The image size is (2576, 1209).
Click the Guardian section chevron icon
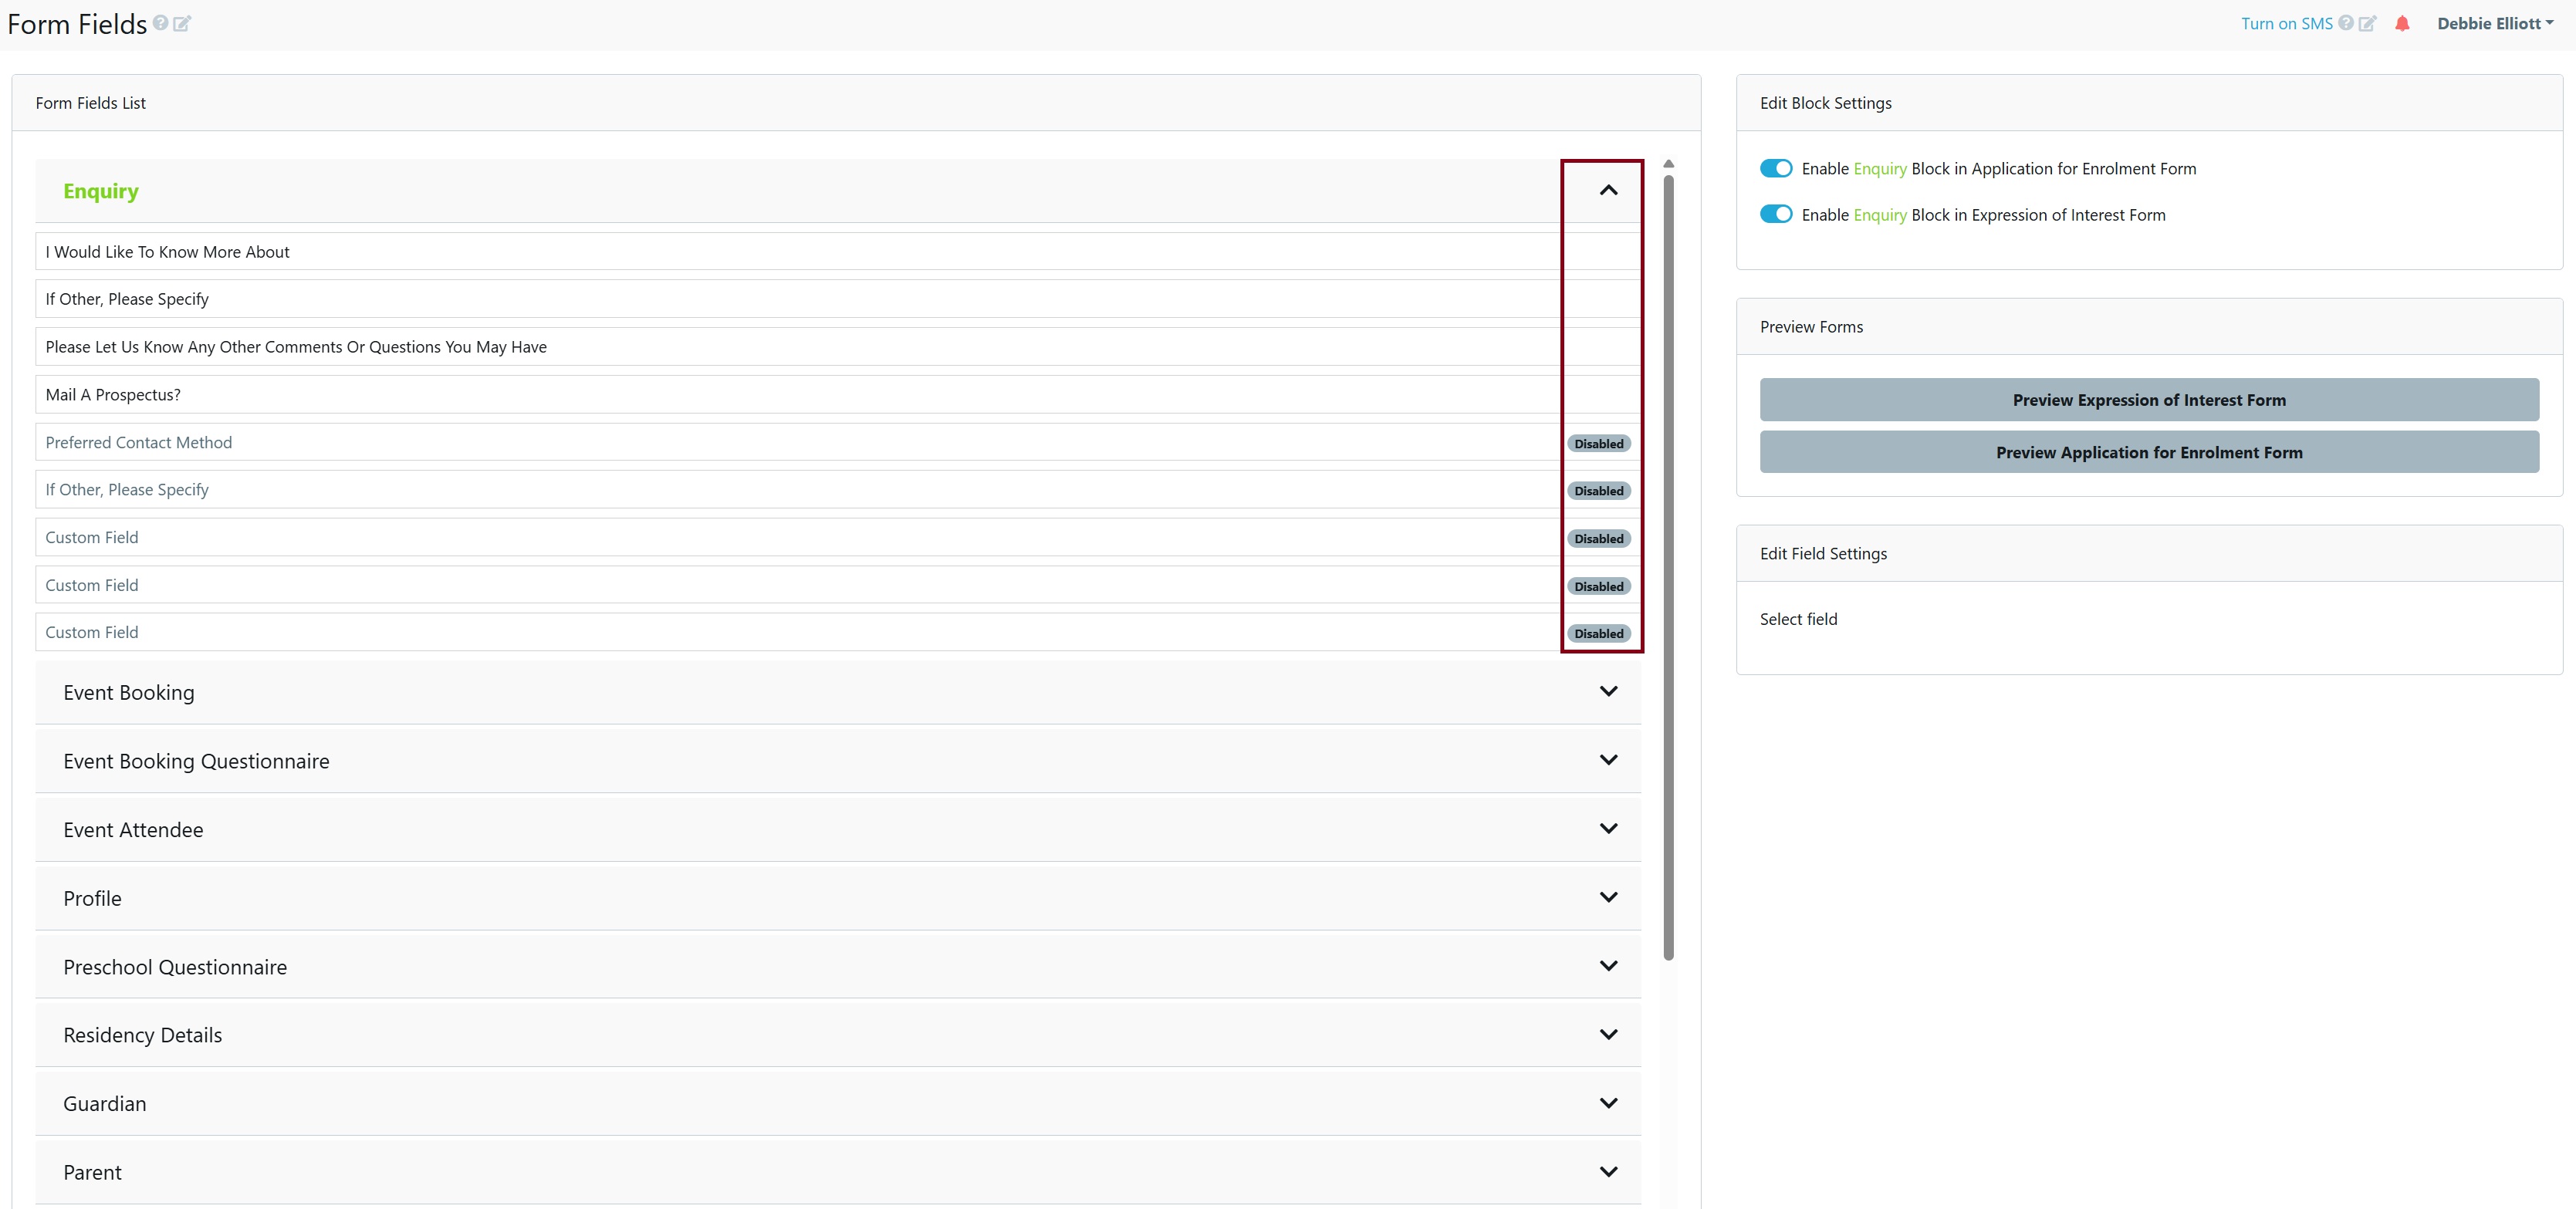tap(1608, 1103)
